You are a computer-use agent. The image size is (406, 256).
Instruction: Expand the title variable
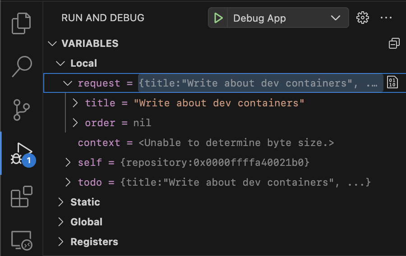pyautogui.click(x=75, y=103)
